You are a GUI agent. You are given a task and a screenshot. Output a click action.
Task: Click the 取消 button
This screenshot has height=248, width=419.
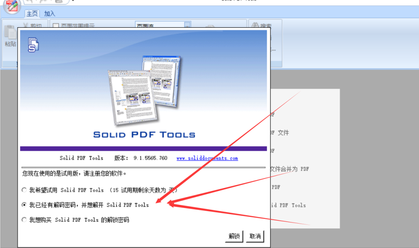pos(255,236)
